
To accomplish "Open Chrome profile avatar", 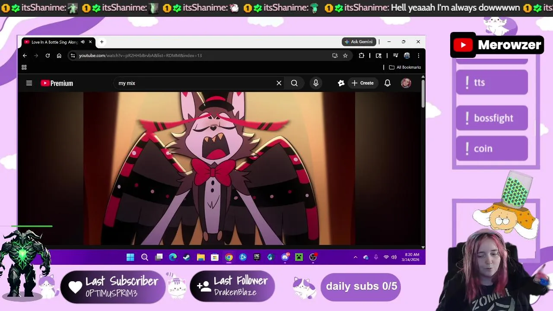I will tap(407, 55).
